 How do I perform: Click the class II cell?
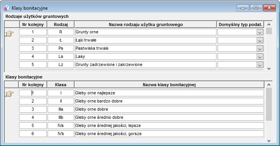61,101
